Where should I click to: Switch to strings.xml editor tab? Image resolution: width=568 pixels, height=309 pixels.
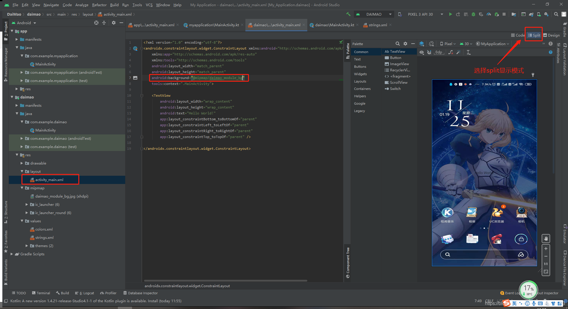tap(377, 25)
